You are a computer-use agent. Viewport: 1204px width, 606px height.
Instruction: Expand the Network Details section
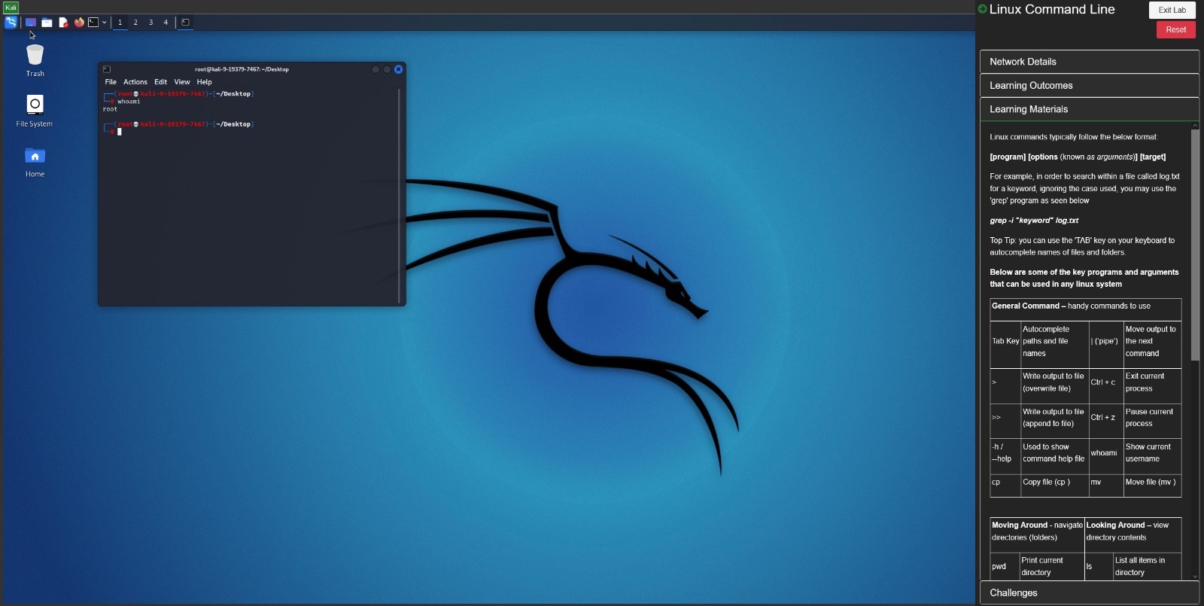[x=1089, y=62]
